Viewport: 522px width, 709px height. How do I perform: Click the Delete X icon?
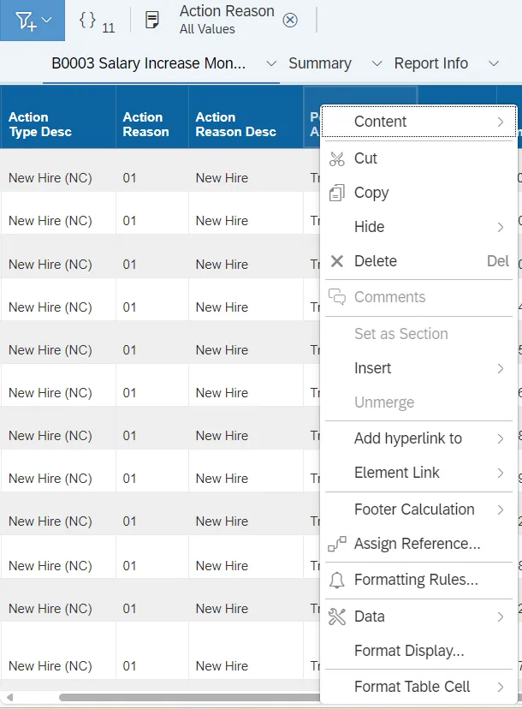(337, 261)
